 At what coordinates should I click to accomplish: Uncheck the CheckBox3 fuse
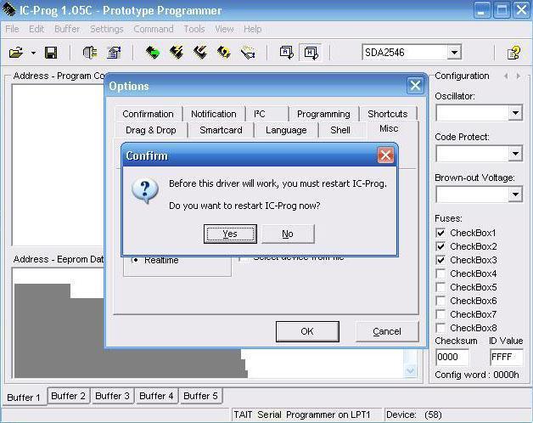440,260
